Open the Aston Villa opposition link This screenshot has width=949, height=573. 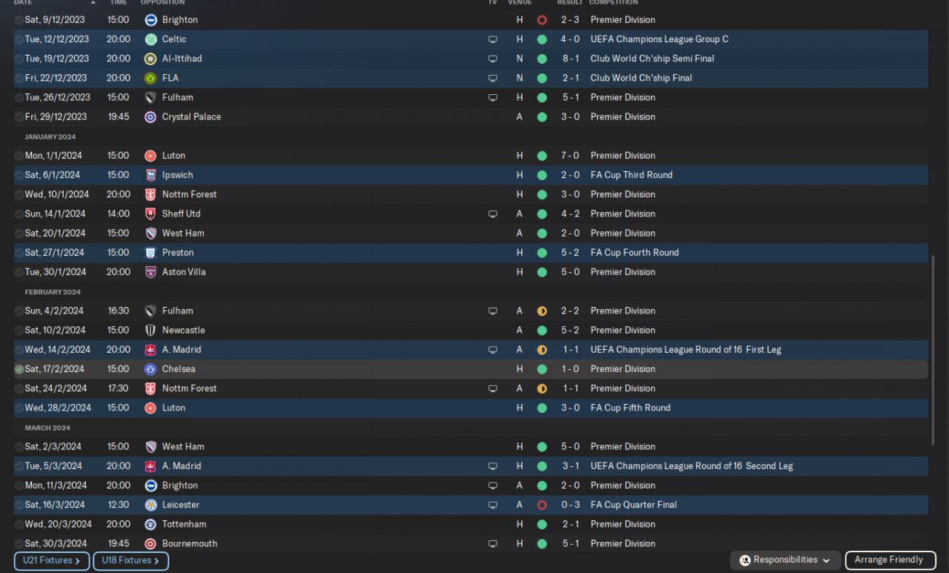pyautogui.click(x=184, y=272)
